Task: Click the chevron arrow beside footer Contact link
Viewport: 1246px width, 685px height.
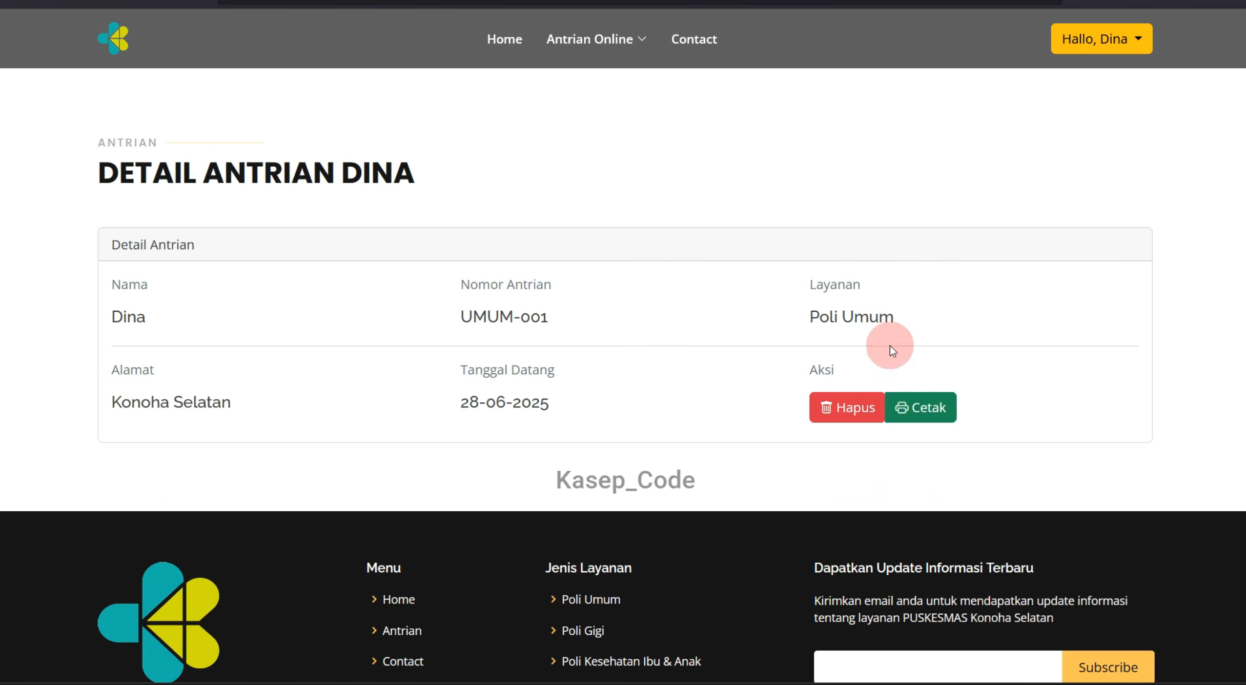Action: (x=374, y=661)
